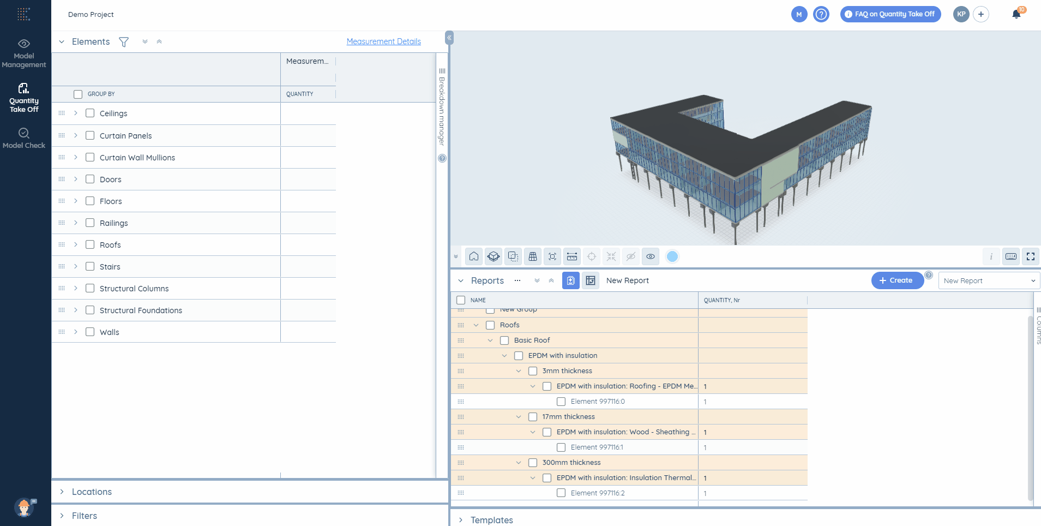Click the show-all eye icon in viewer
The height and width of the screenshot is (526, 1041).
(x=651, y=256)
